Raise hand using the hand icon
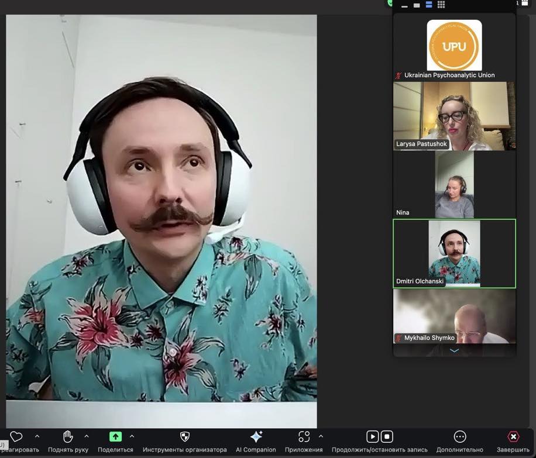The height and width of the screenshot is (458, 536). pyautogui.click(x=68, y=436)
